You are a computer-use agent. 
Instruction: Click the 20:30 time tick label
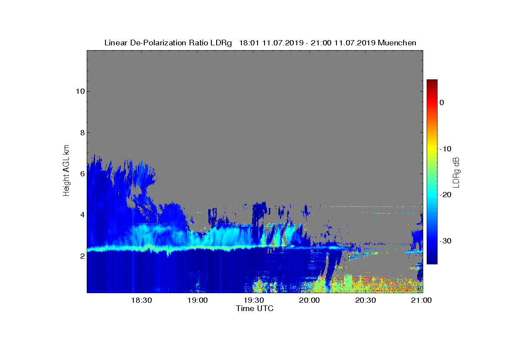367,301
